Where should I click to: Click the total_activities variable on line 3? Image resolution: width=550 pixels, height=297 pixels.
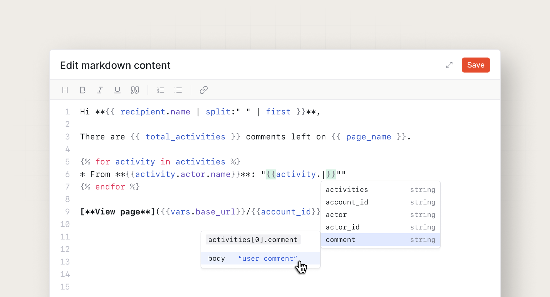(x=185, y=137)
